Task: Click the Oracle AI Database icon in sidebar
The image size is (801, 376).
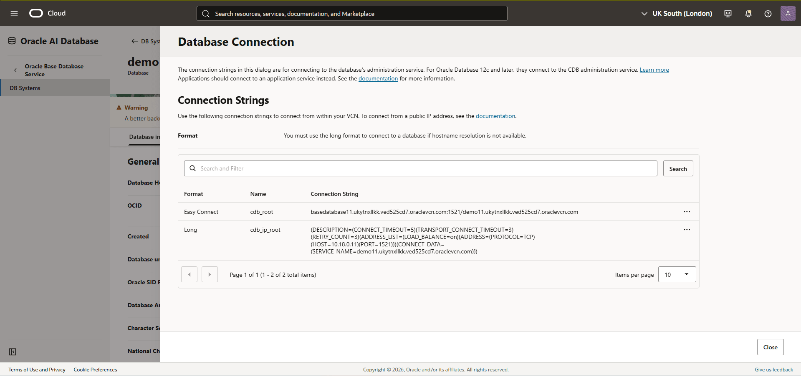Action: [12, 41]
